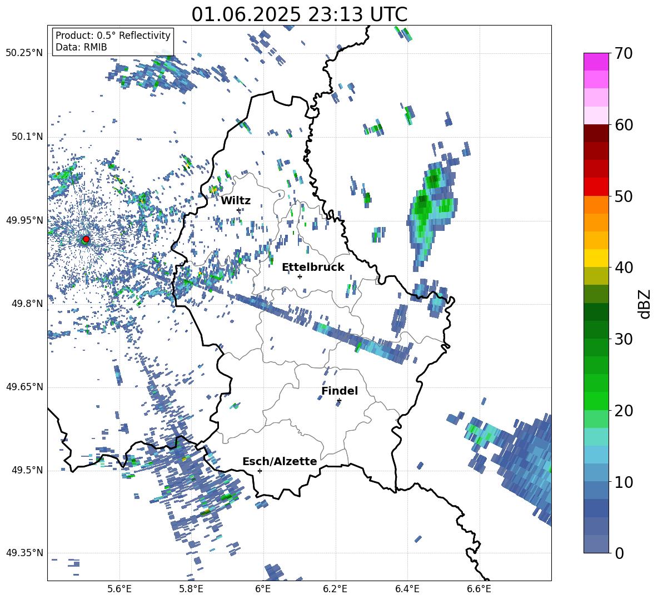Click the 'Esch/Alzette' city label
The height and width of the screenshot is (600, 658).
click(280, 461)
